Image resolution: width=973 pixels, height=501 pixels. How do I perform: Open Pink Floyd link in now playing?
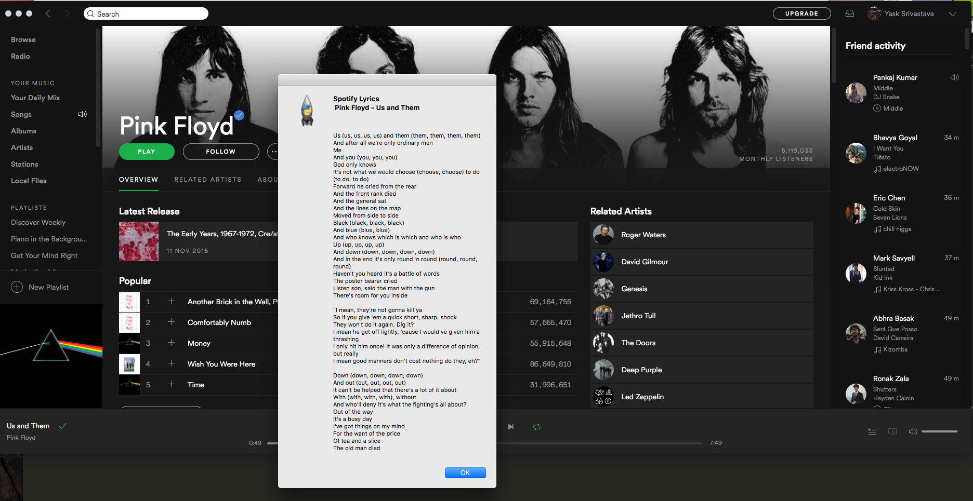pos(21,438)
